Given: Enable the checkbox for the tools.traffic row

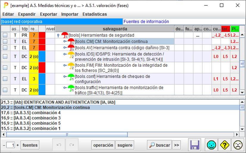Looking at the screenshot, I should (5, 90).
